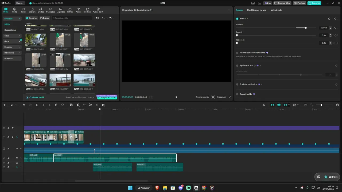The image size is (342, 192).
Task: Click the undo arrow in timeline toolbar
Action: 24,105
